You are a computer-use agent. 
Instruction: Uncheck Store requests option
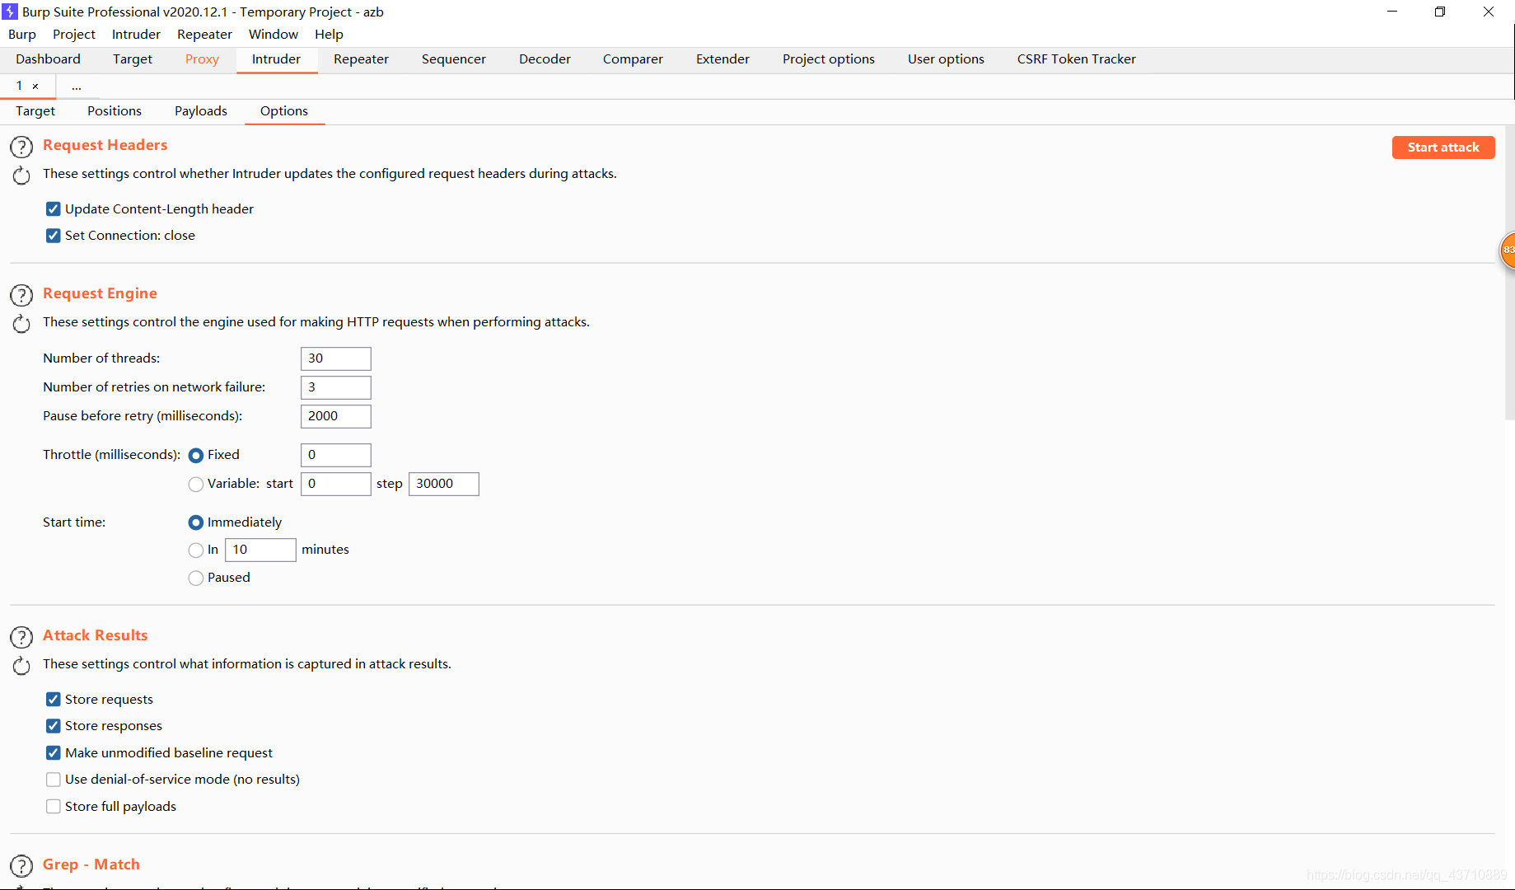point(54,700)
